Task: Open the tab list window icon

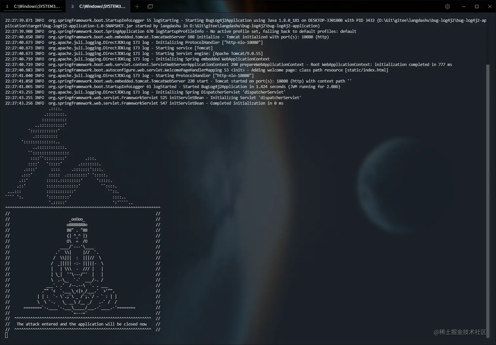Action: 150,6
